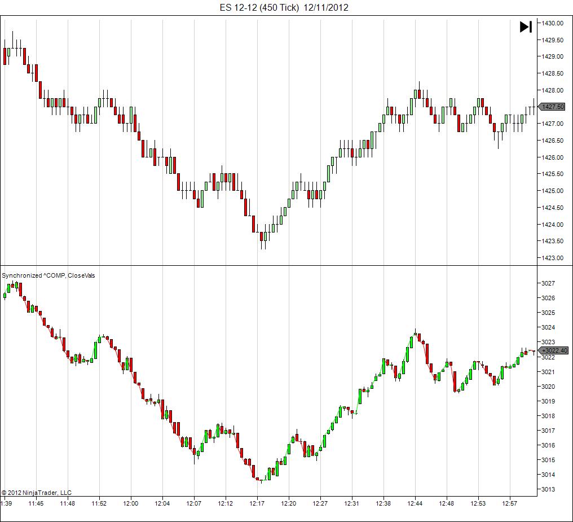Click the 1426.50 price axis label

[552, 141]
